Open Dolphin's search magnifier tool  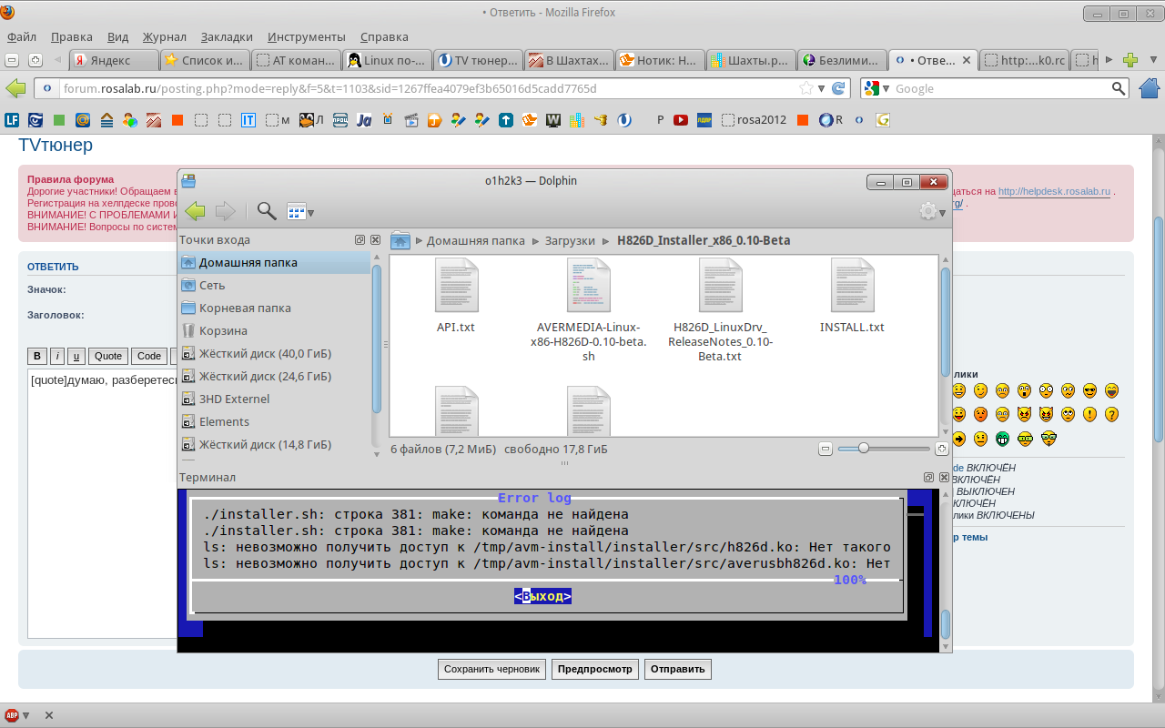(266, 212)
